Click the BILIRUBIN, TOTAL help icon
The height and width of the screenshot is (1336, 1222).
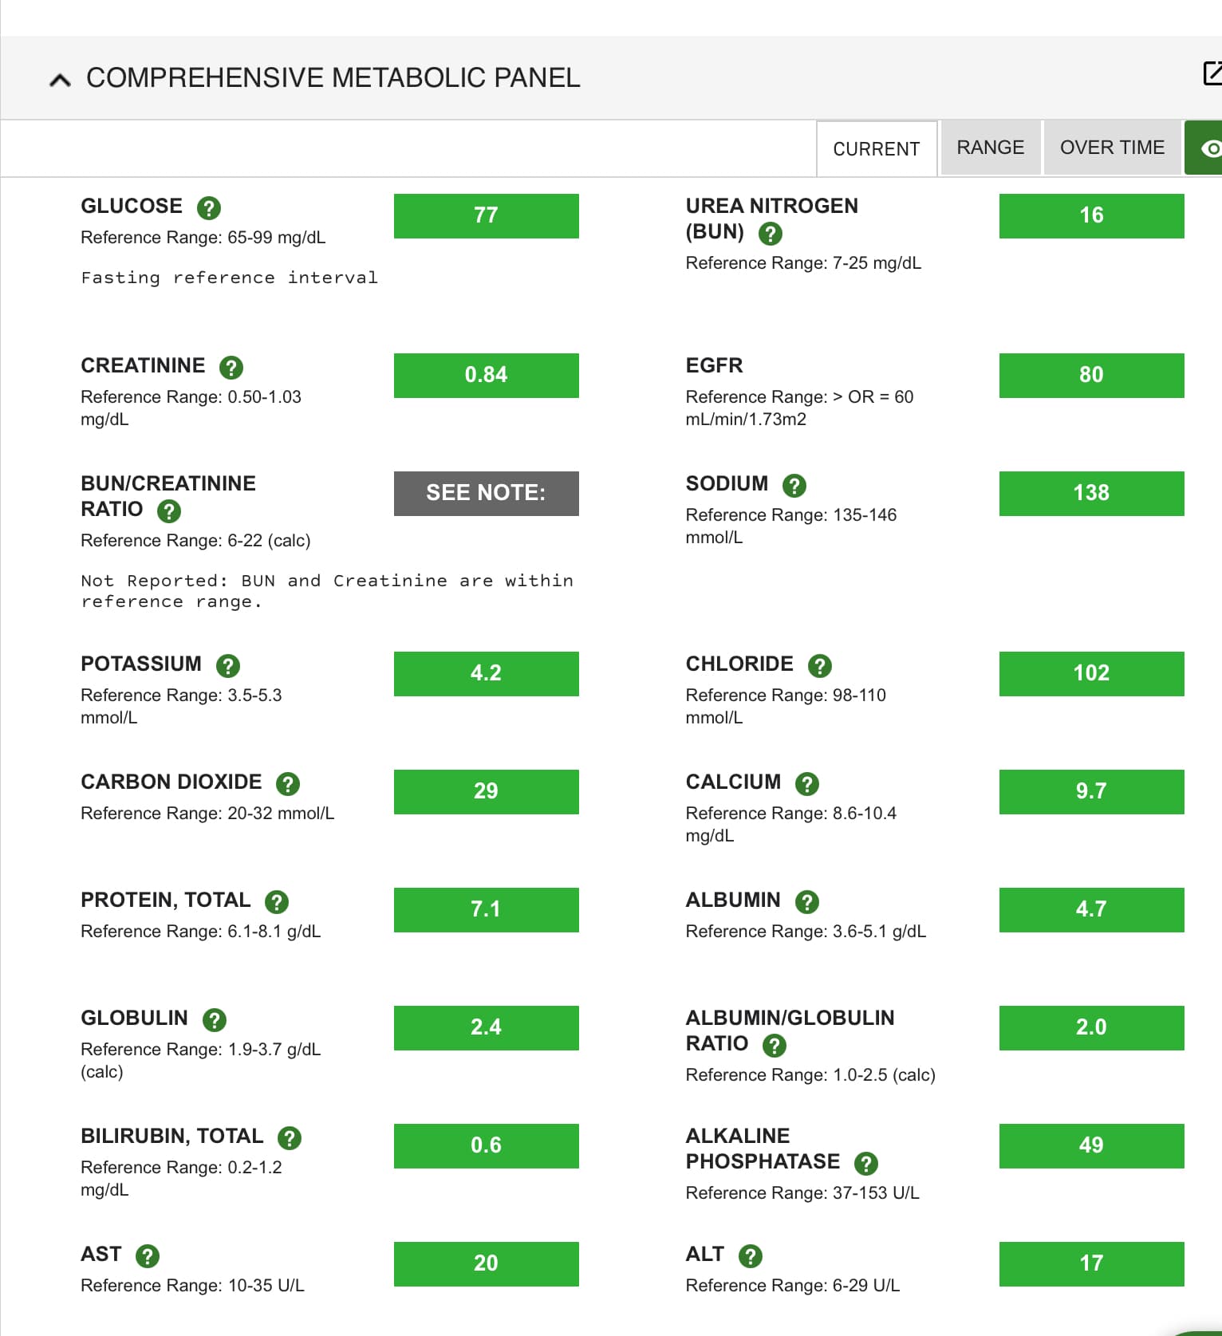pyautogui.click(x=290, y=1138)
